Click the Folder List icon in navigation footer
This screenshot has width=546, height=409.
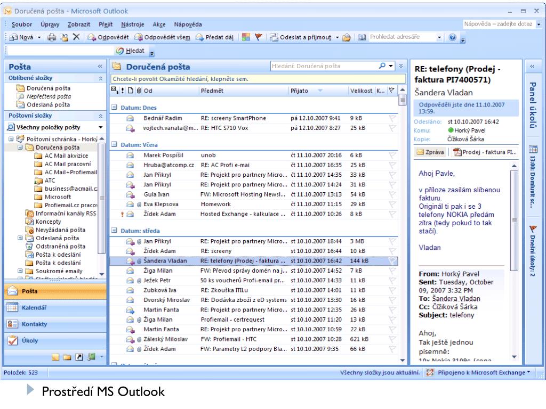pyautogui.click(x=67, y=357)
